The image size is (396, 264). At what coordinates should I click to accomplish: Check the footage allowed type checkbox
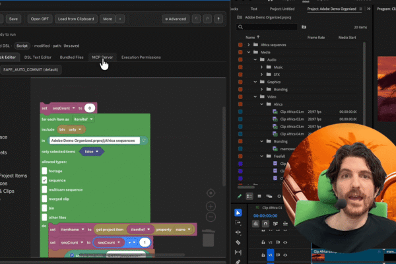tap(44, 171)
